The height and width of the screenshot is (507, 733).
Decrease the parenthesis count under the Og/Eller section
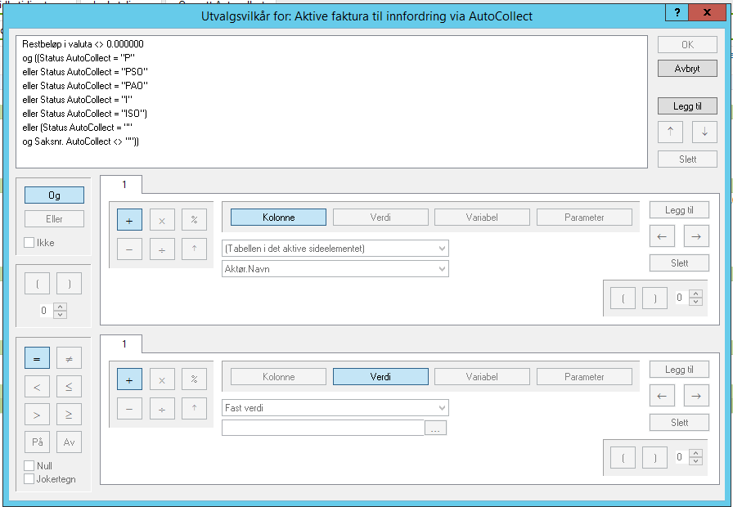[x=60, y=315]
